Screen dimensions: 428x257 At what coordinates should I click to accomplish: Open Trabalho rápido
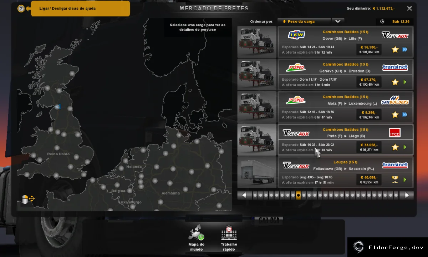click(x=229, y=238)
